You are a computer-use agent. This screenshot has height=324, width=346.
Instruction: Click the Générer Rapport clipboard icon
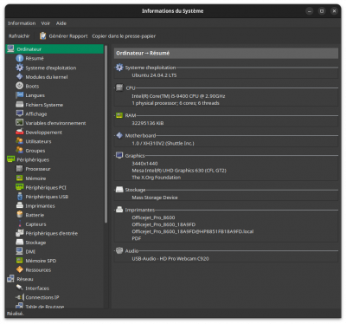pyautogui.click(x=43, y=36)
